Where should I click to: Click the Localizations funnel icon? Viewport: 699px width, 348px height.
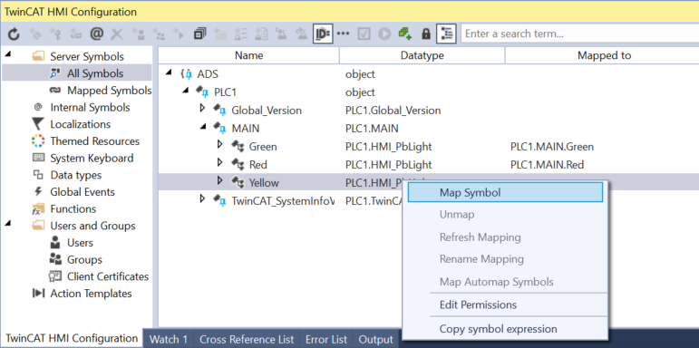(39, 124)
